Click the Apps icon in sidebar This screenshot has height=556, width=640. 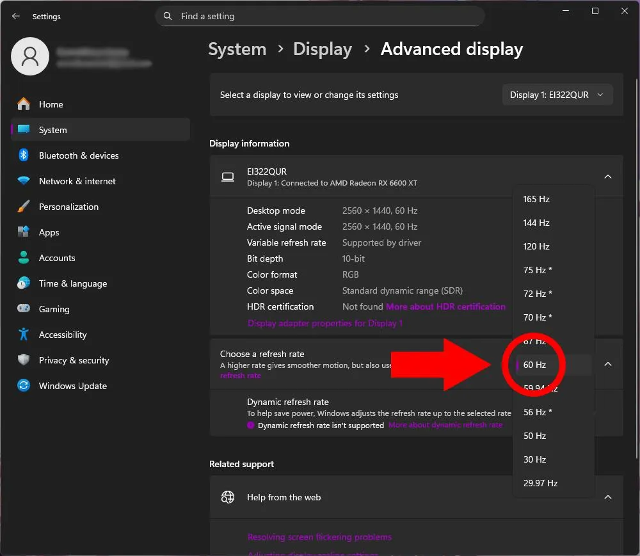[x=24, y=232]
